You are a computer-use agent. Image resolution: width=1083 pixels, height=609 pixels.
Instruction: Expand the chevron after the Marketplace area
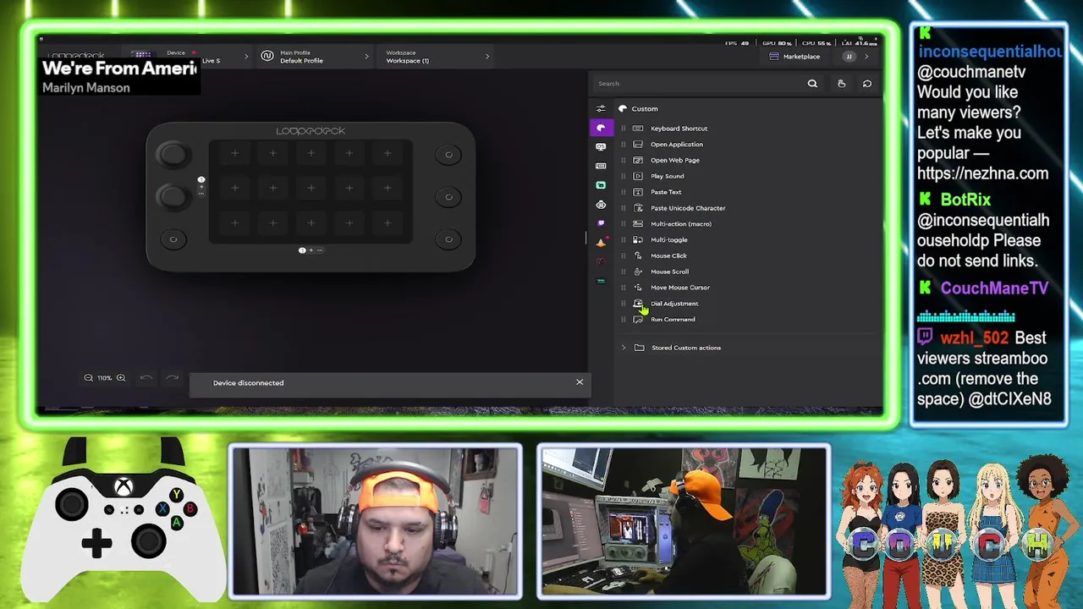866,57
